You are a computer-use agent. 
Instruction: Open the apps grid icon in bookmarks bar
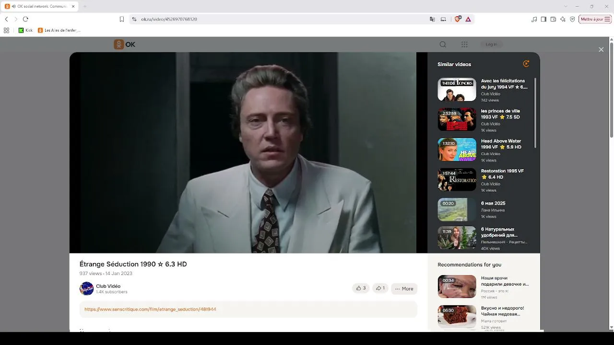pos(6,30)
